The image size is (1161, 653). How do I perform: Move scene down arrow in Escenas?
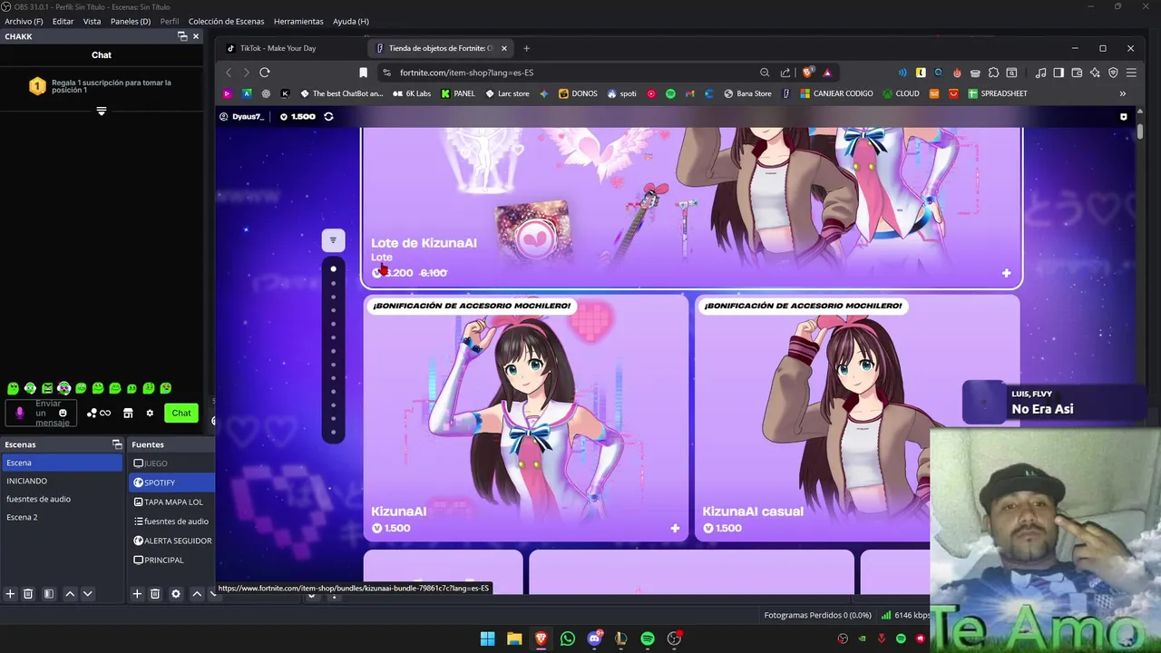88,594
